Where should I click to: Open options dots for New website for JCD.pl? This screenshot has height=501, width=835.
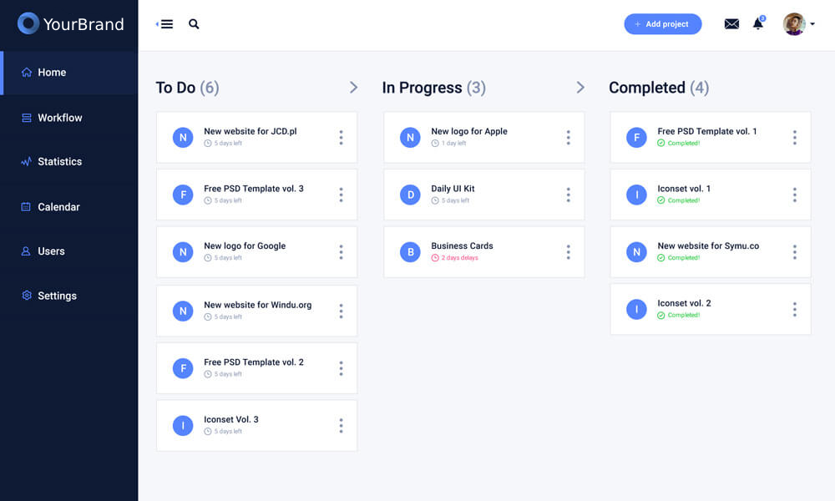pyautogui.click(x=341, y=138)
